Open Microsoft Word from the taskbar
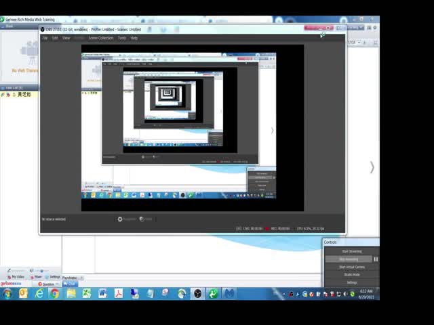Screen dimensions: 434x325 click(x=102, y=294)
